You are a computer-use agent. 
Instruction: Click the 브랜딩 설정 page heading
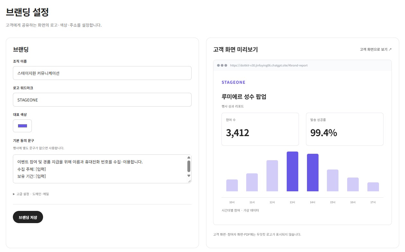pos(27,12)
